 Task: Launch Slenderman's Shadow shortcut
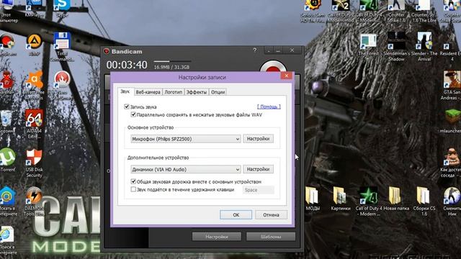(x=396, y=47)
